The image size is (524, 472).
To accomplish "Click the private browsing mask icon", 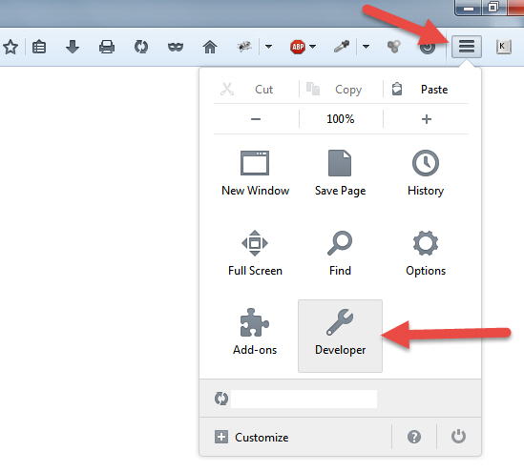I will tap(176, 47).
